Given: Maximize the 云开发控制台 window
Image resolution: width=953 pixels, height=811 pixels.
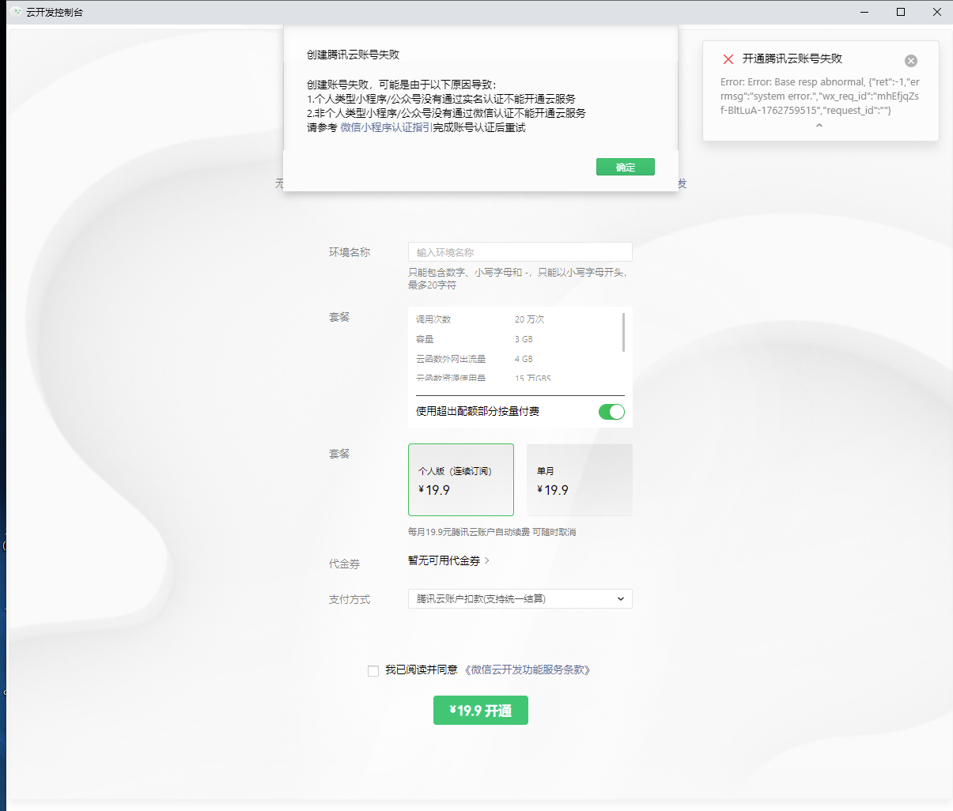Looking at the screenshot, I should pyautogui.click(x=901, y=12).
